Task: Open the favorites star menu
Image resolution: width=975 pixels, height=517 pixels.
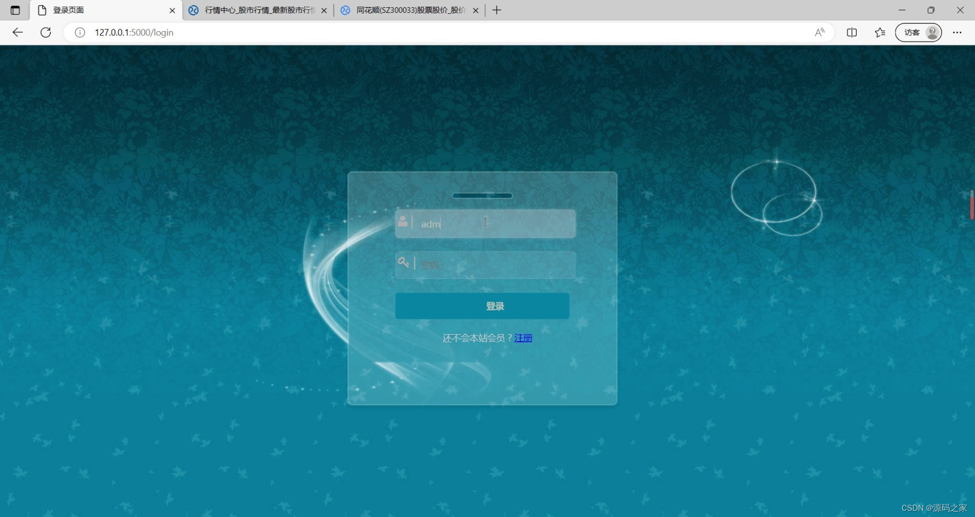Action: tap(880, 33)
